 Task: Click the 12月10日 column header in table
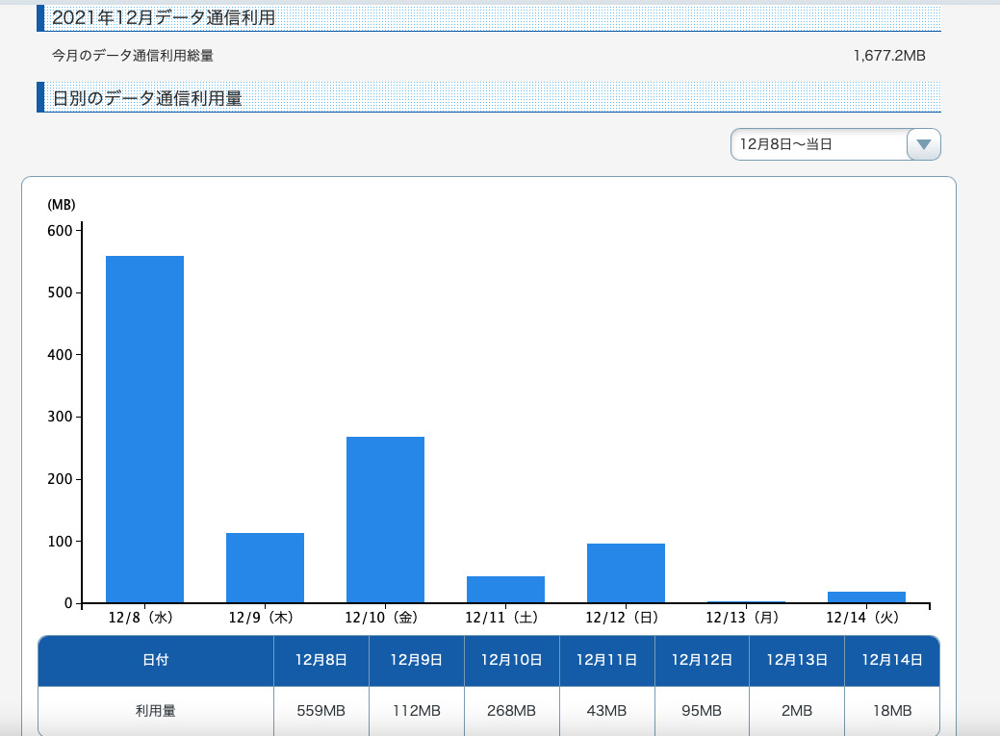[511, 661]
